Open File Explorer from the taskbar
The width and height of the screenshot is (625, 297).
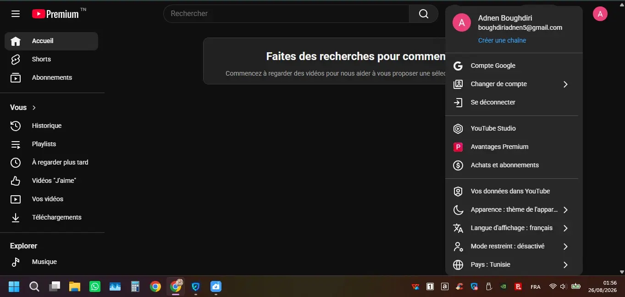point(75,286)
